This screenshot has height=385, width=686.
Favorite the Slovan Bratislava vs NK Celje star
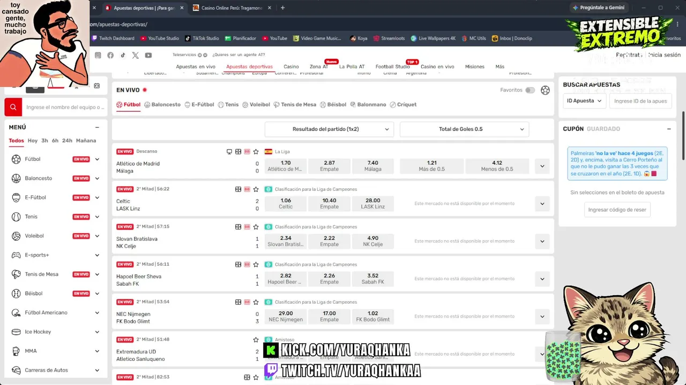pyautogui.click(x=256, y=227)
